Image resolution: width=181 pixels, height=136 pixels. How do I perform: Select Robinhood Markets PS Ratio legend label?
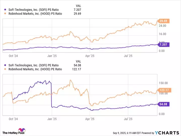coord(35,14)
